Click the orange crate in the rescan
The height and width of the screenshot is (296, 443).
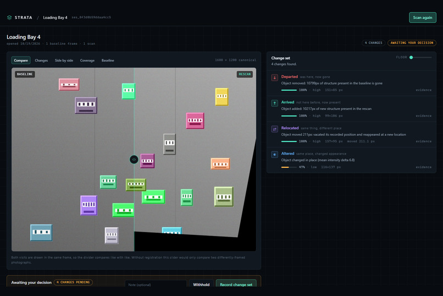tap(220, 164)
